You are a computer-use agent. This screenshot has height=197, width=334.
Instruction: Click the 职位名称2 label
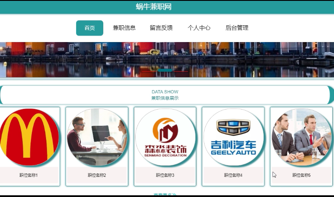(x=97, y=175)
